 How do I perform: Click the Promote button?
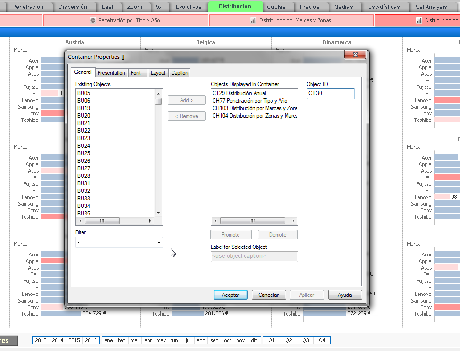click(x=230, y=235)
